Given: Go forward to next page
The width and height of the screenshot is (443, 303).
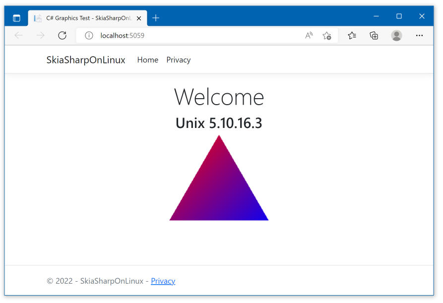Looking at the screenshot, I should click(x=41, y=35).
